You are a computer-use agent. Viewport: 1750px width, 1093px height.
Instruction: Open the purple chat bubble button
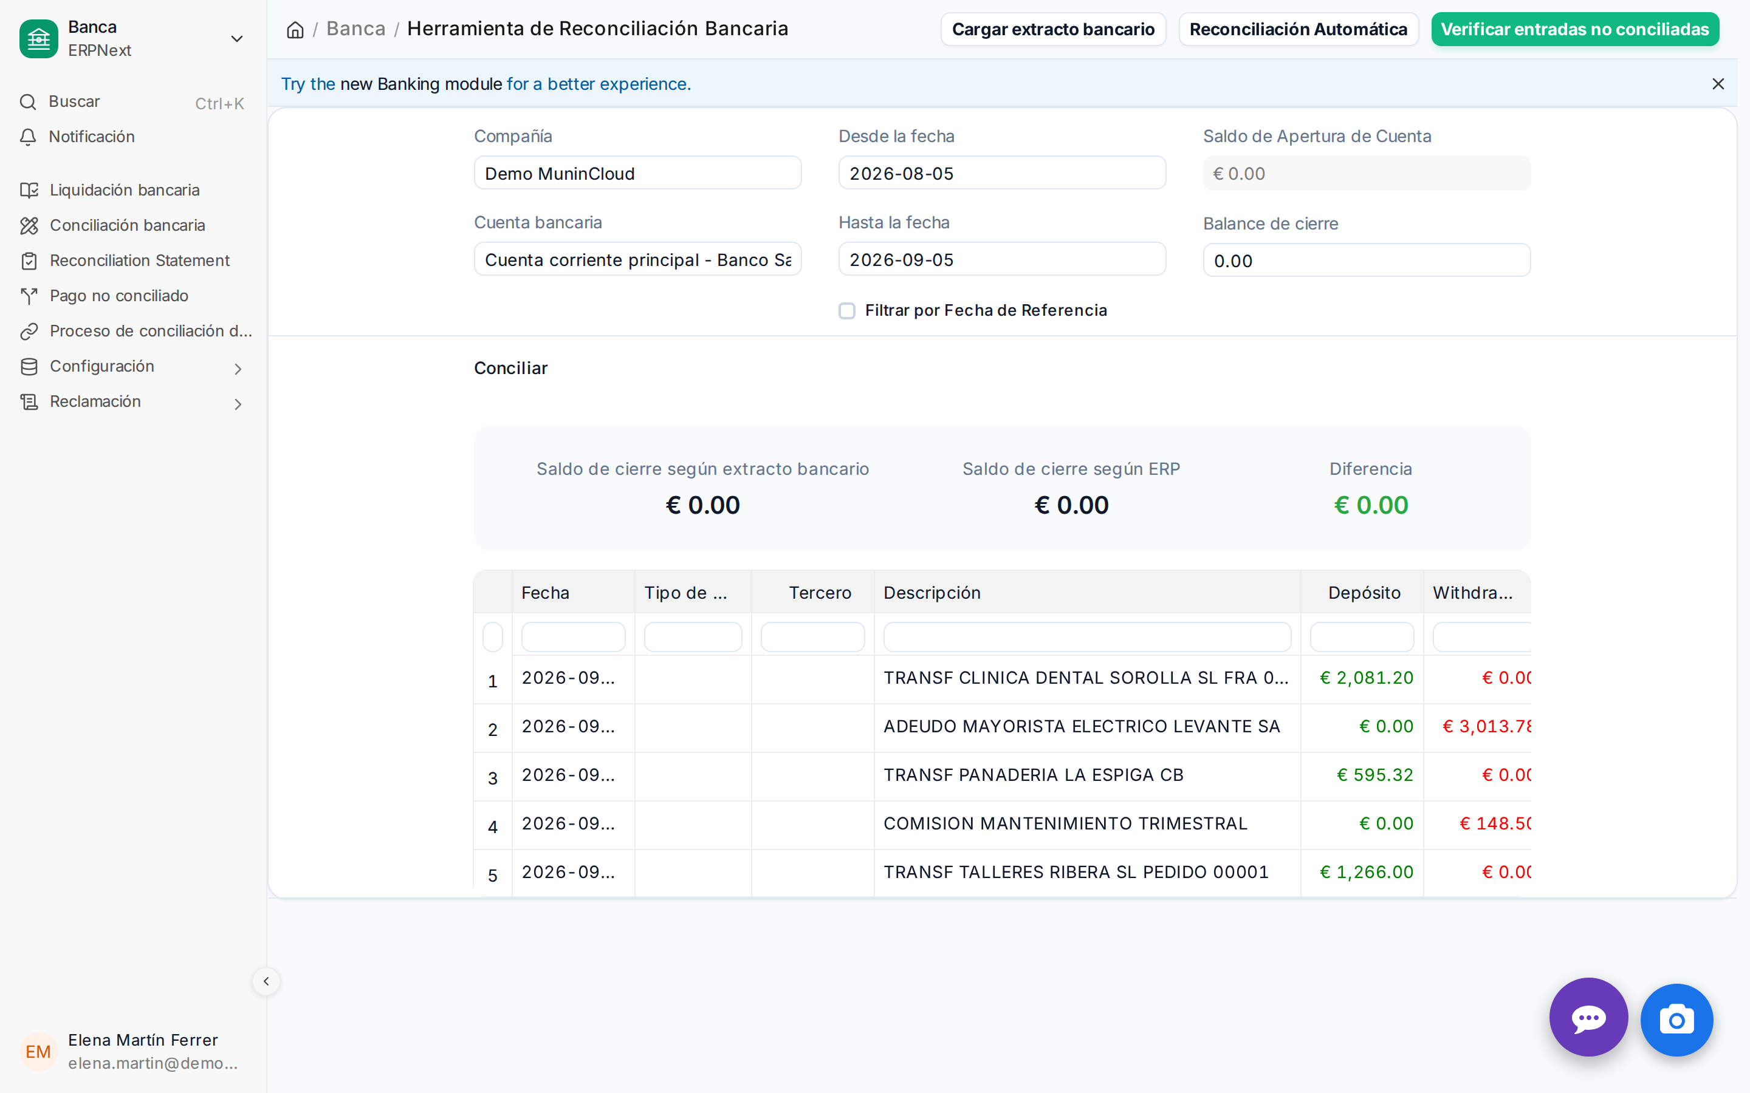coord(1589,1018)
